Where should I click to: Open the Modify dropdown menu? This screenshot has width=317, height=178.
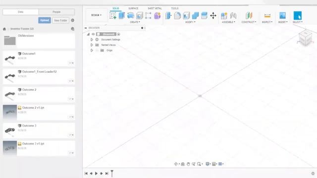190,22
